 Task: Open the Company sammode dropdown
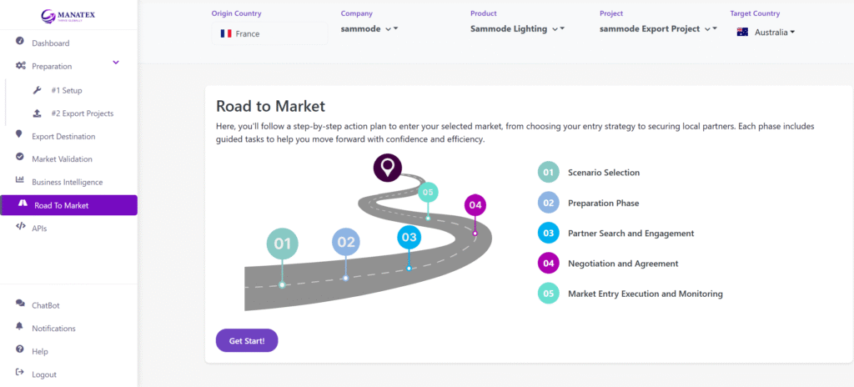click(370, 28)
